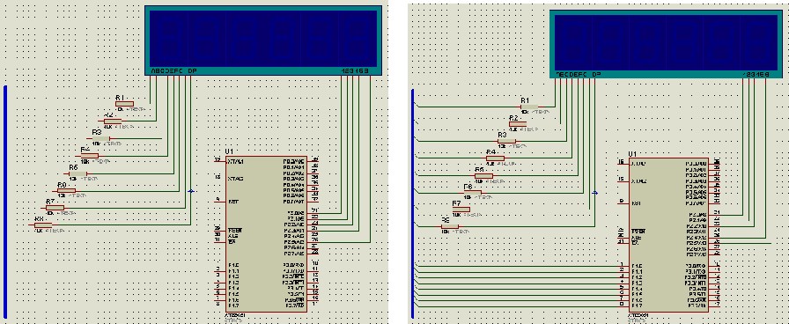The height and width of the screenshot is (324, 789).
Task: Click the blue 7-segment display in left schematic
Action: [x=263, y=40]
